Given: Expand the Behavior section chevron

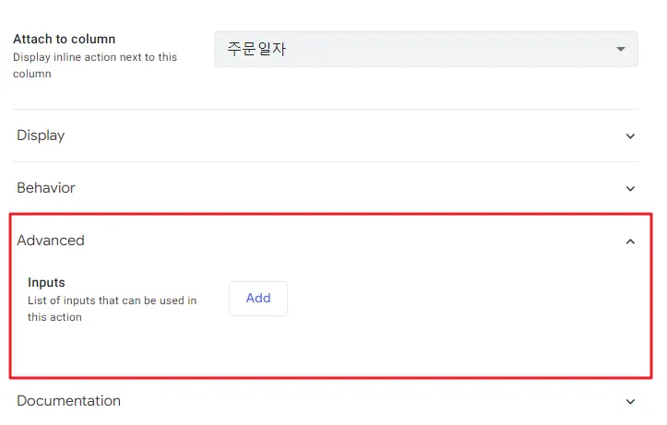Looking at the screenshot, I should (x=630, y=189).
